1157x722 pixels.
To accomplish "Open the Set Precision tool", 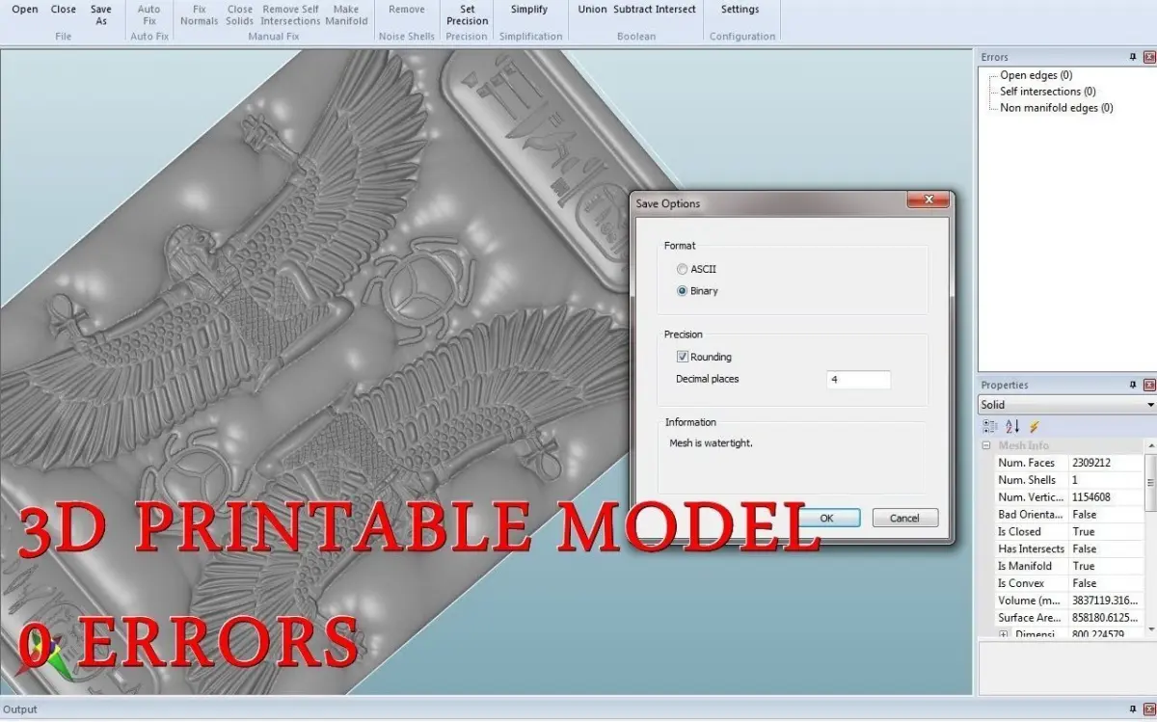I will [468, 14].
